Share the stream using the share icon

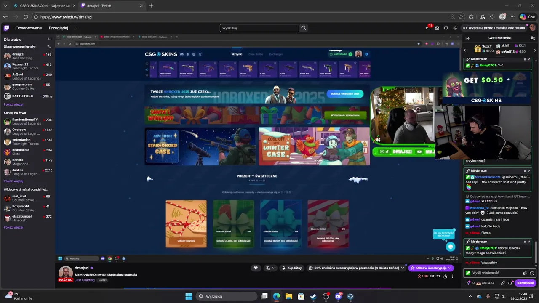point(445,276)
